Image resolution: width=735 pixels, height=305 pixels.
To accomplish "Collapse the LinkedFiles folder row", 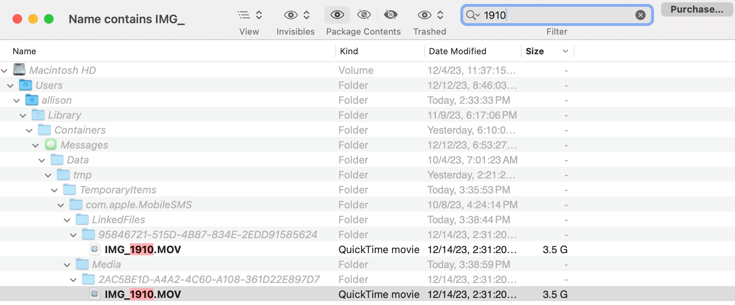I will click(x=67, y=220).
